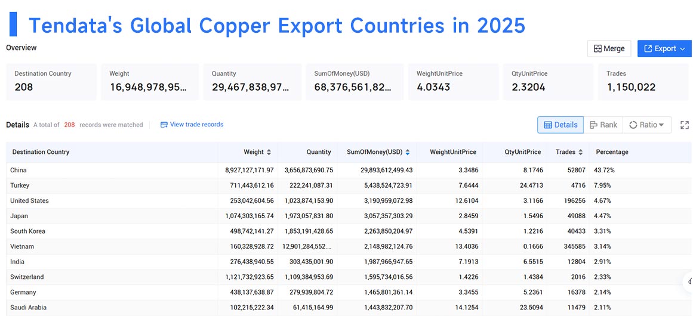Select the Germany row
Screen dimensions: 693x316
coord(349,292)
